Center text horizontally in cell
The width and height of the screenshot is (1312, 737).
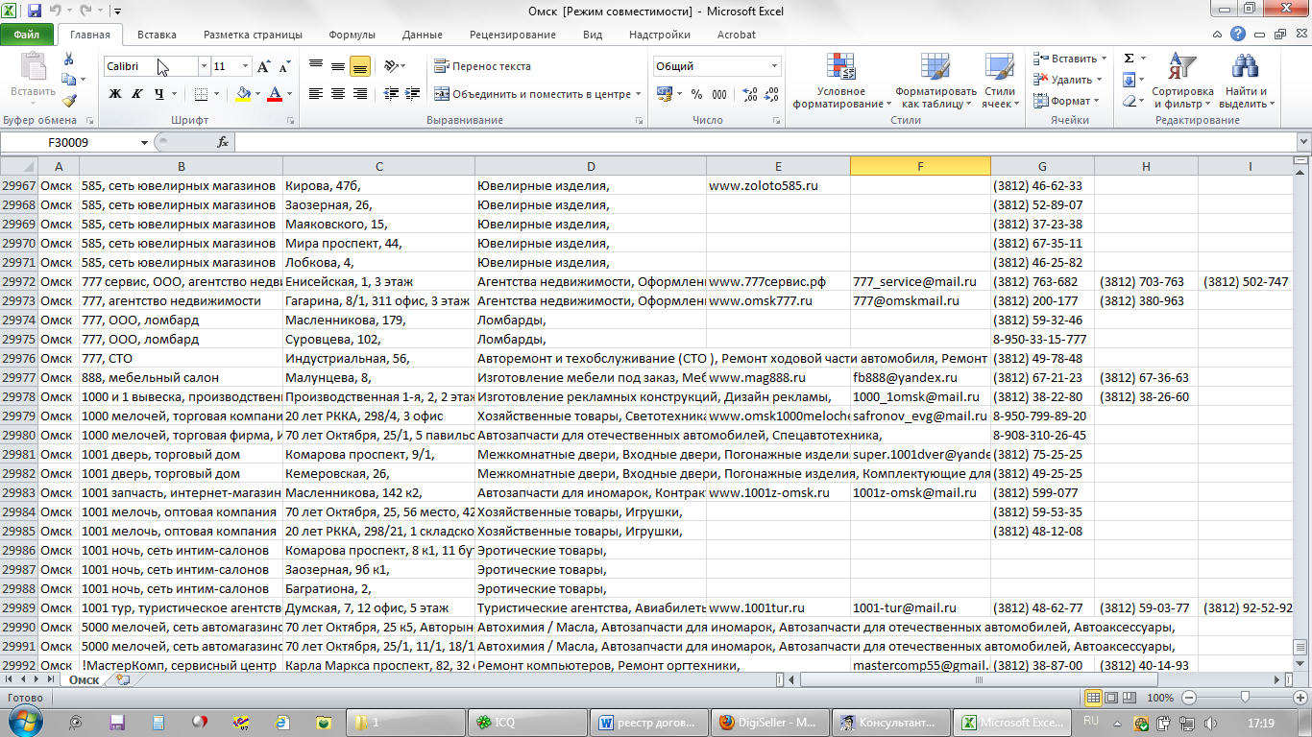click(x=338, y=94)
